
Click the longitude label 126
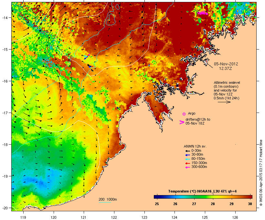[235, 217]
